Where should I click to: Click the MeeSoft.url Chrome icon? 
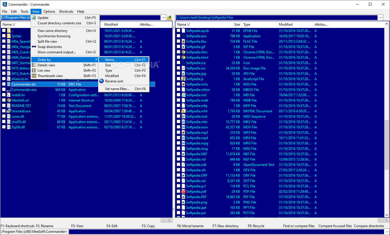9,100
